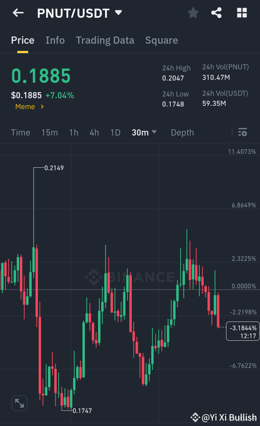Open the share options with the share icon
Screen dimensions: 260x426
[216, 13]
